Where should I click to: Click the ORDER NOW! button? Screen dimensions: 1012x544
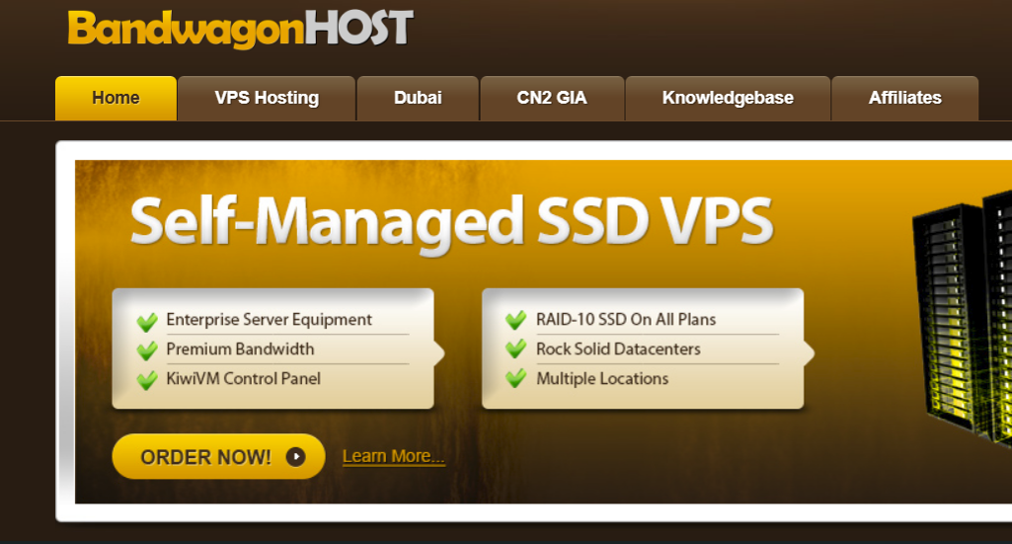pyautogui.click(x=218, y=456)
